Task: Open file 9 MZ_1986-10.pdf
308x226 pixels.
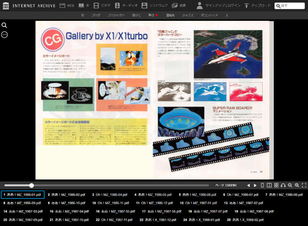Action: coord(67,203)
